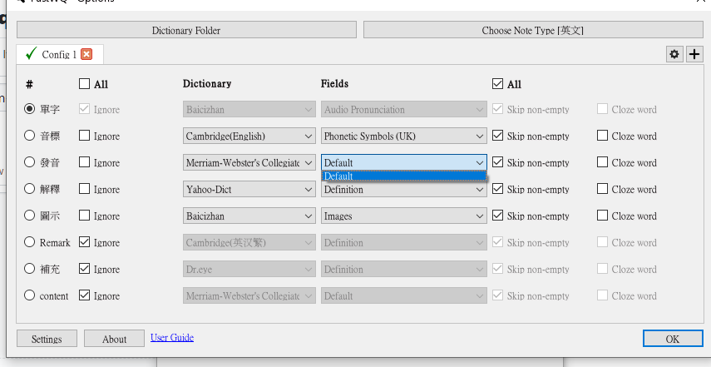This screenshot has width=711, height=367.
Task: Open the Settings button
Action: [47, 339]
